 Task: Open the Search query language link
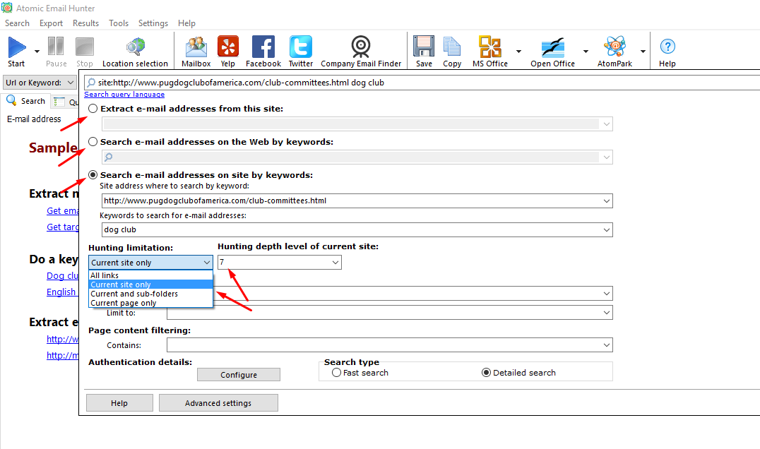click(x=124, y=95)
